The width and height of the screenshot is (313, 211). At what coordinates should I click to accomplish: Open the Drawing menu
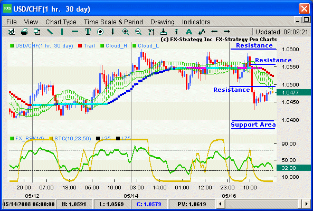162,22
